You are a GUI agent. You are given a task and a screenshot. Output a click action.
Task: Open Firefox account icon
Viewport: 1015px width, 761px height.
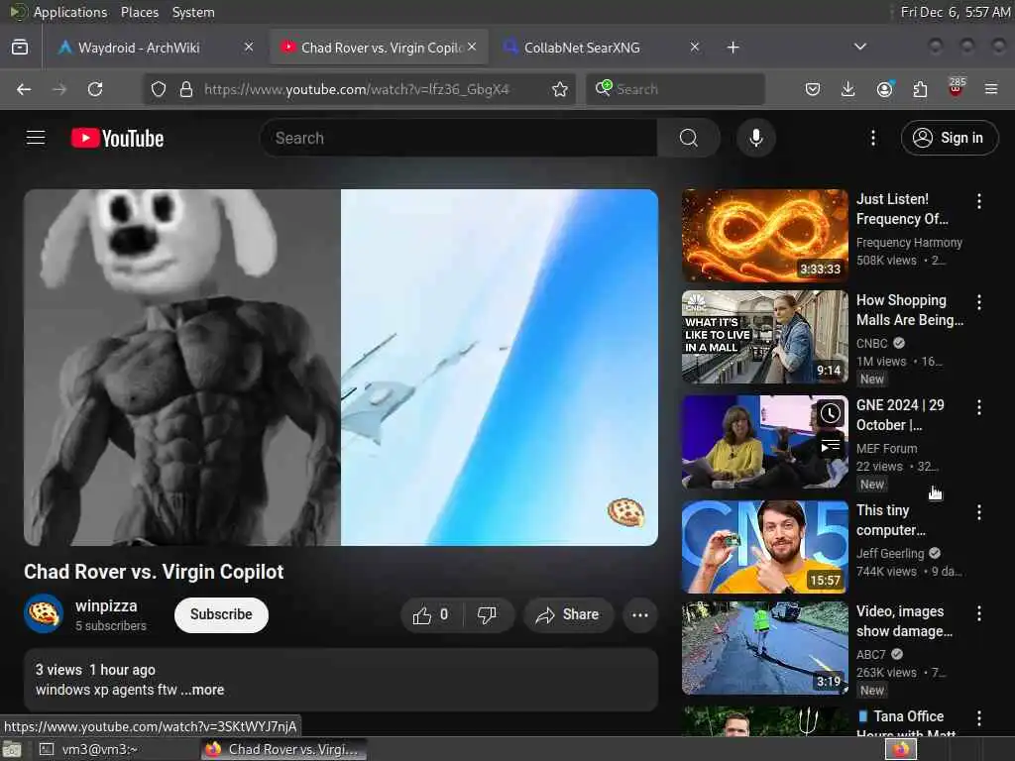(885, 89)
